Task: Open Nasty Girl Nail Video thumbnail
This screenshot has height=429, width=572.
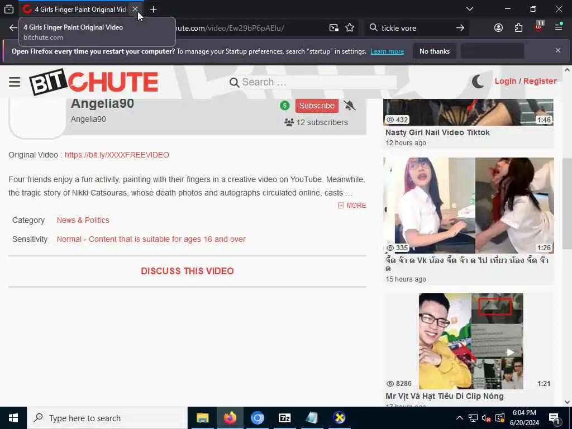Action: pyautogui.click(x=469, y=112)
